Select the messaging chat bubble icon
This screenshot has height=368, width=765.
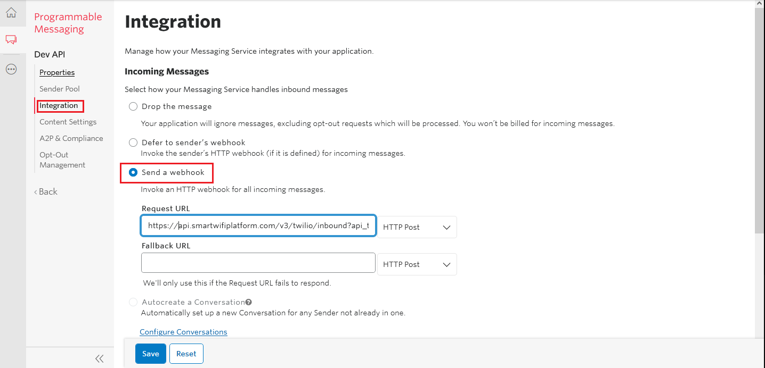11,39
